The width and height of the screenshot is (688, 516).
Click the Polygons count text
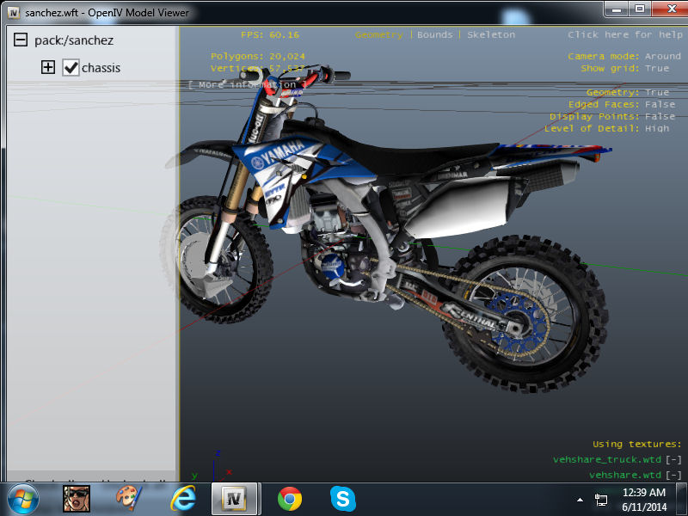(x=257, y=56)
